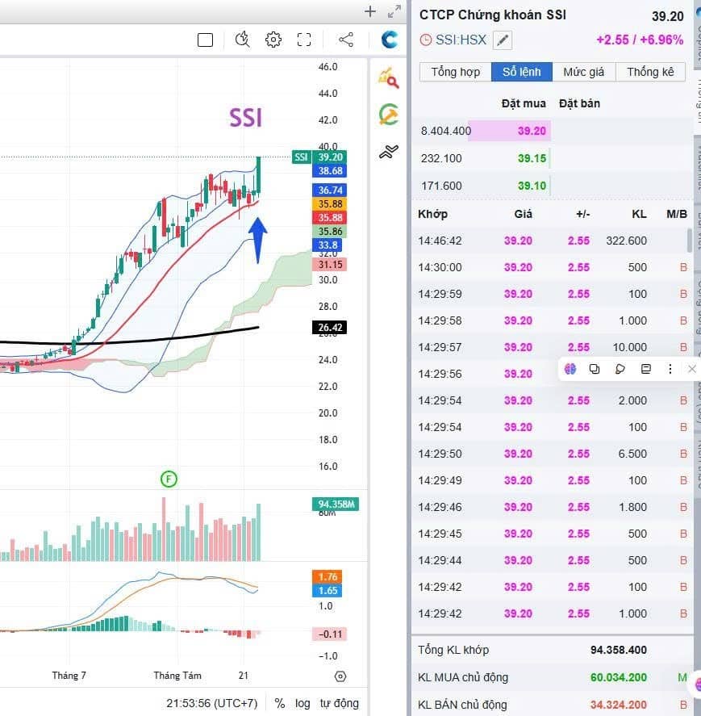The height and width of the screenshot is (716, 701).
Task: Click the green-orange refresh icon in sidebar
Action: [388, 115]
